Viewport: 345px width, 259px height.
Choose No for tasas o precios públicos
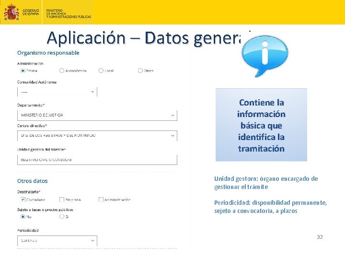click(23, 217)
